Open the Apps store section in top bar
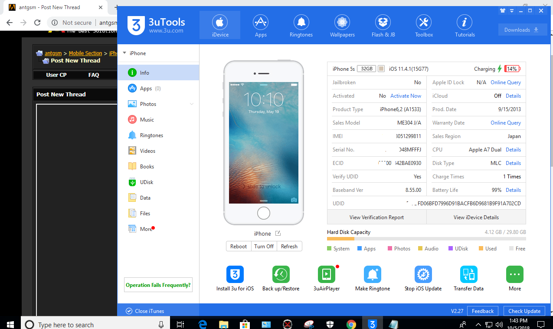 point(261,26)
